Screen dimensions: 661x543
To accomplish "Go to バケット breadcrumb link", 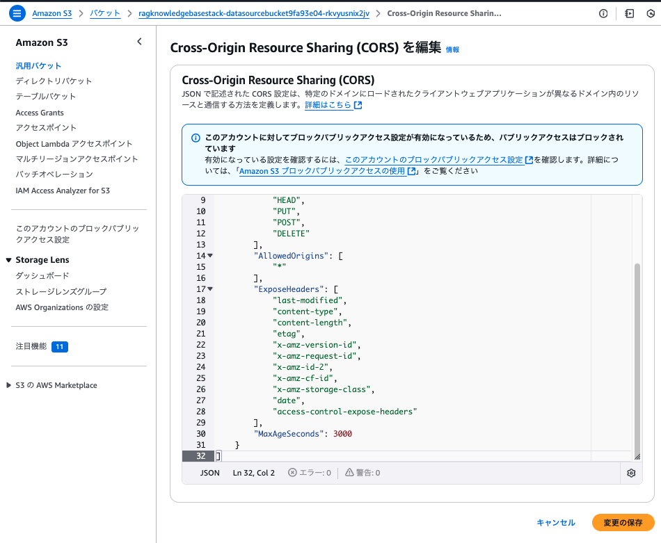I will click(105, 13).
